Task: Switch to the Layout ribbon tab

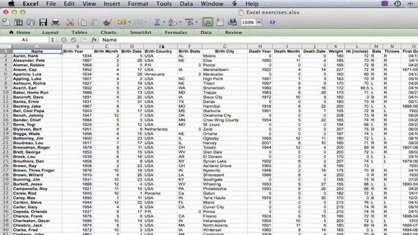Action: point(50,32)
